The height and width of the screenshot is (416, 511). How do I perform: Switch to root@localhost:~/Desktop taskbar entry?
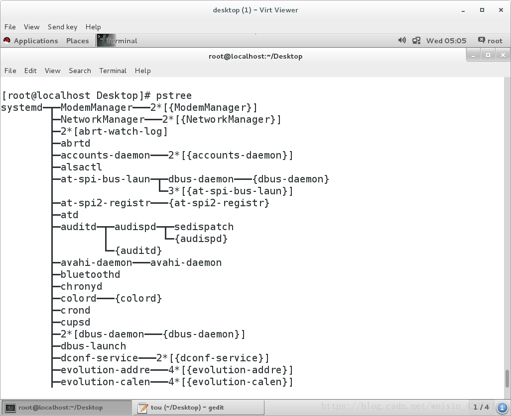[67, 407]
